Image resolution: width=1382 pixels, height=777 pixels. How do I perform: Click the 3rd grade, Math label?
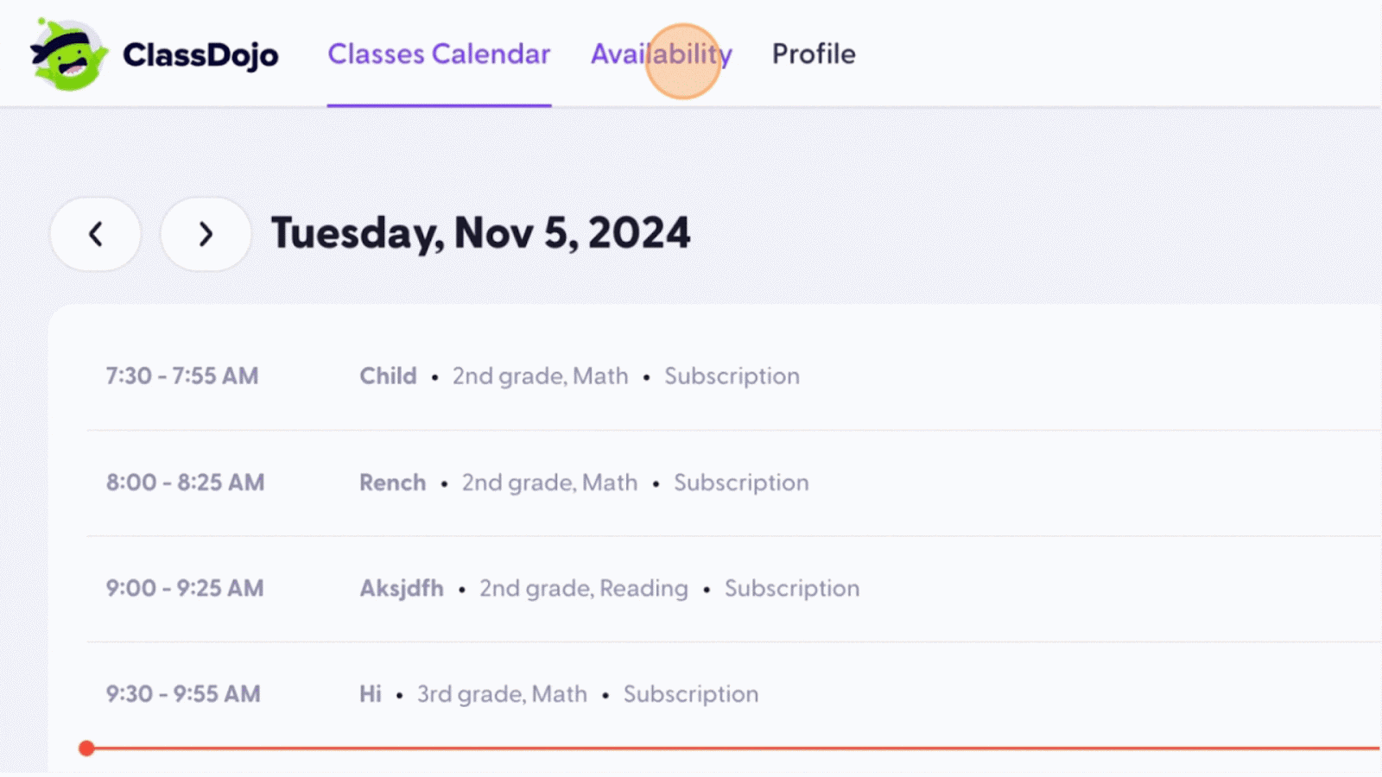(x=502, y=694)
